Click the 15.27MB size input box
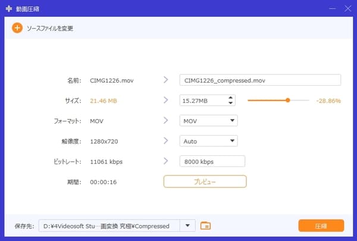The image size is (357, 241). (x=203, y=101)
